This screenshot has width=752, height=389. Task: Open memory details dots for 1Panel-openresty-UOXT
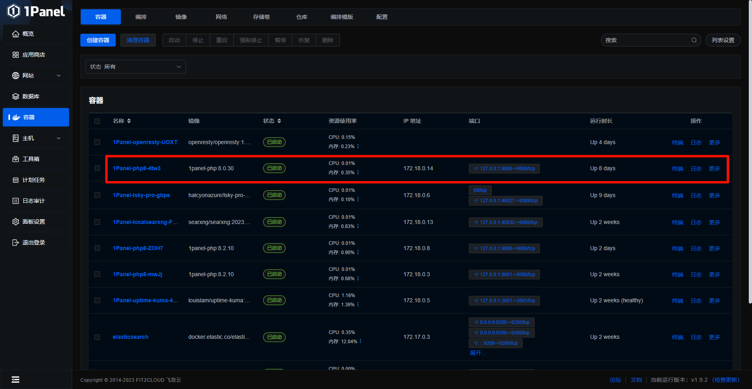point(358,147)
